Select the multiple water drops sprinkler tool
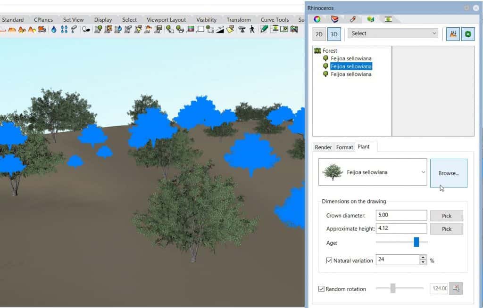483x308 pixels. (64, 29)
